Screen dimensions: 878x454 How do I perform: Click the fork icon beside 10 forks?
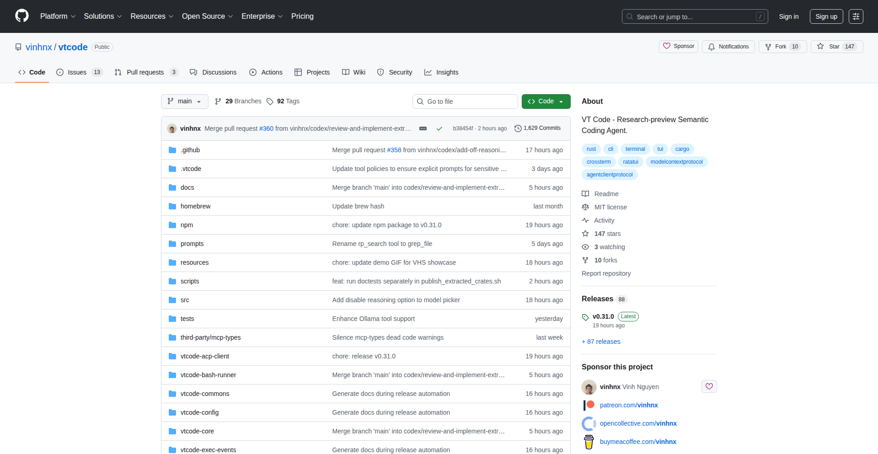coord(585,260)
